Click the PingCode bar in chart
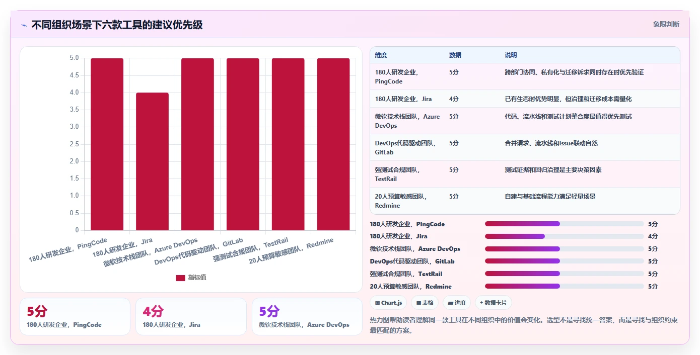Viewport: 700px width, 355px height. (107, 144)
